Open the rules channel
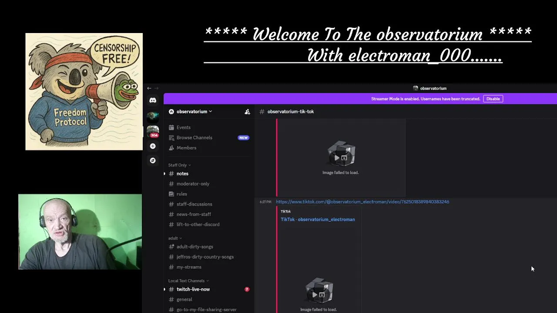The width and height of the screenshot is (557, 313). click(x=209, y=194)
